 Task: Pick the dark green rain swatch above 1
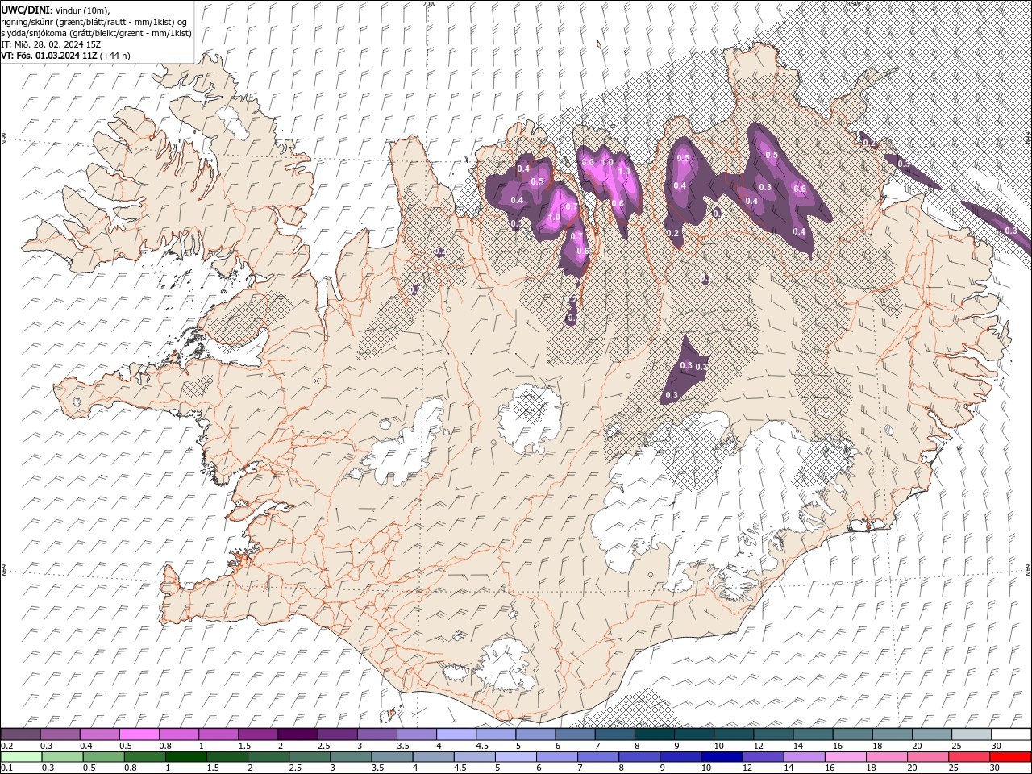(x=185, y=757)
